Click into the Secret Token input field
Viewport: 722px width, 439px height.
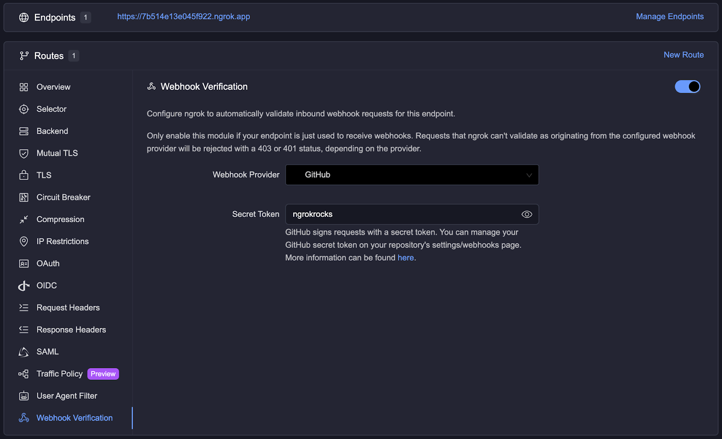tap(402, 215)
